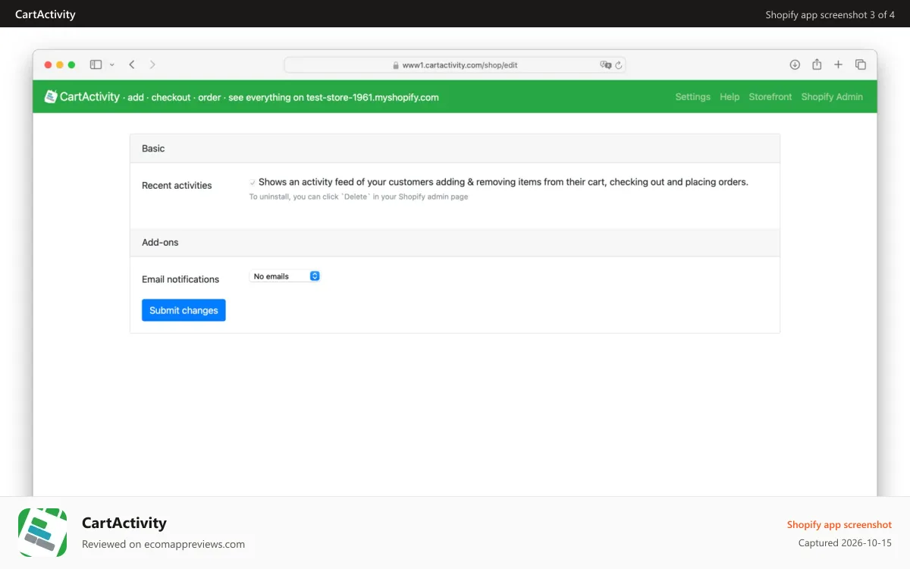Minimize the Safari window with yellow button
910x569 pixels.
click(x=60, y=65)
